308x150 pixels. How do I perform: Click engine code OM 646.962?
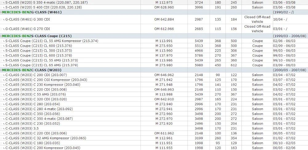pos(164,75)
